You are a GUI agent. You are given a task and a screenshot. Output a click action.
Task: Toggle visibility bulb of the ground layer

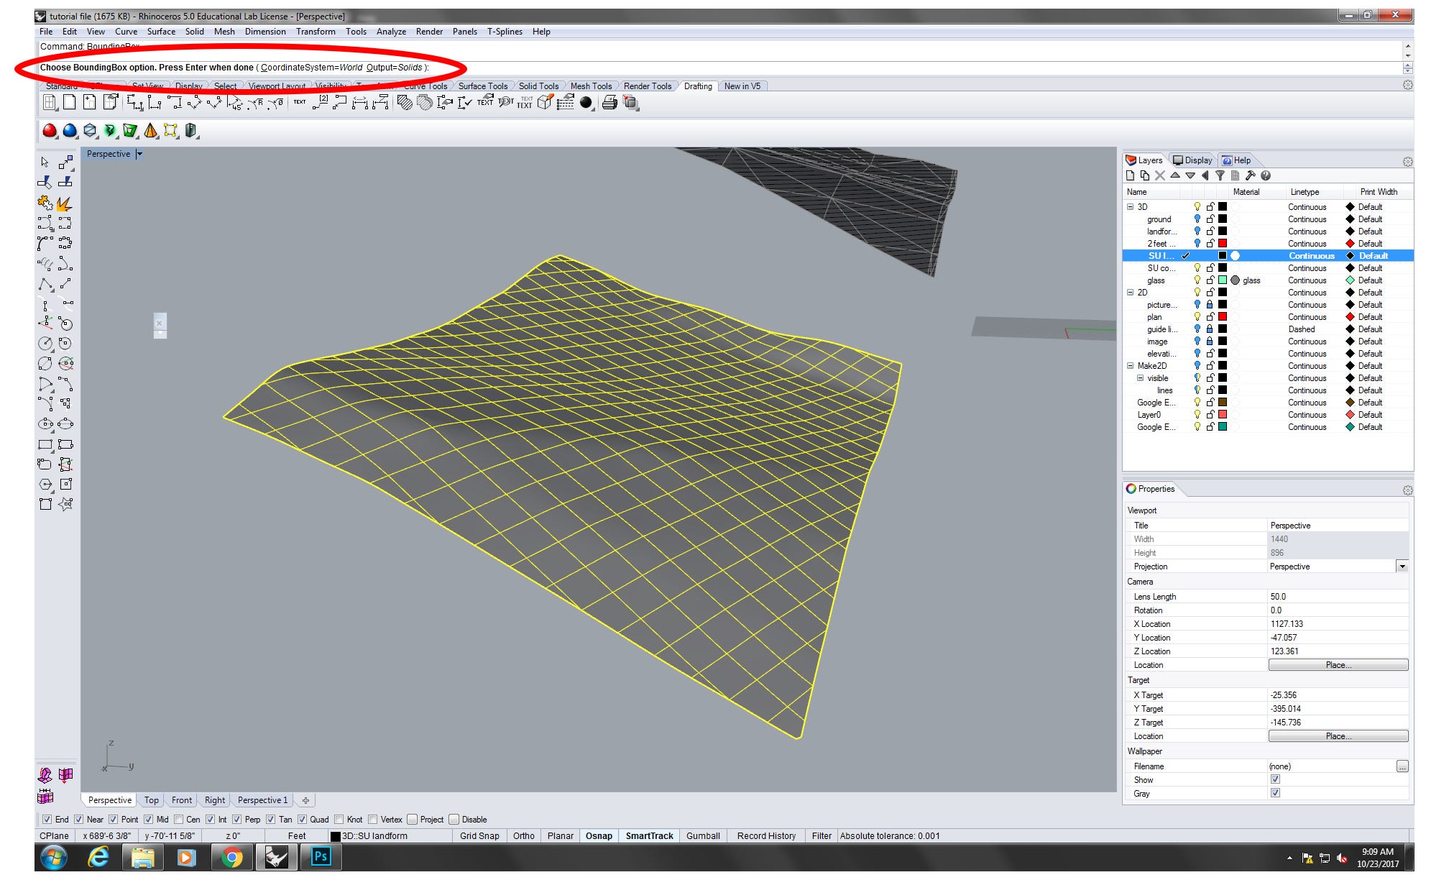(x=1197, y=219)
